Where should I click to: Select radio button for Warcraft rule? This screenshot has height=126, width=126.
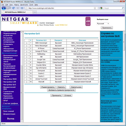click(27, 82)
